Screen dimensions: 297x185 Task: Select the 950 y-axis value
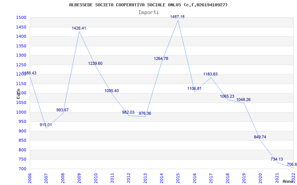(x=23, y=122)
